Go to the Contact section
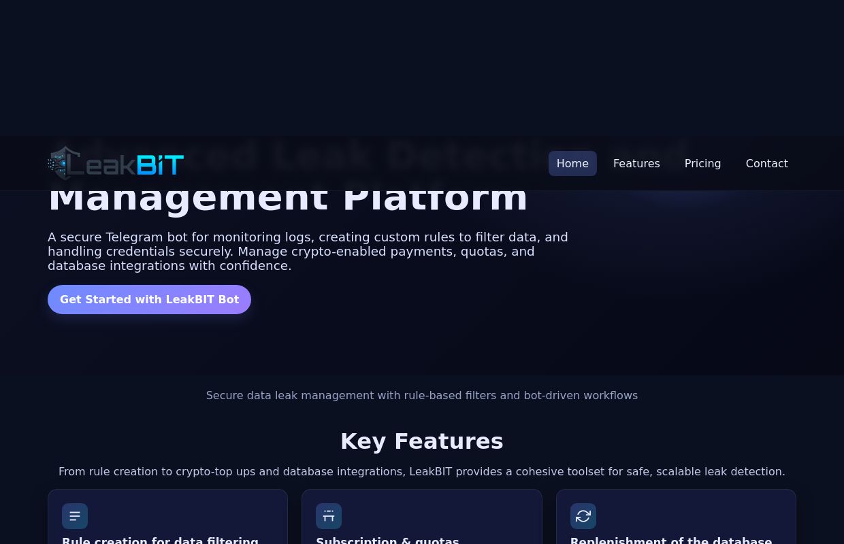The height and width of the screenshot is (544, 844). pos(766,163)
